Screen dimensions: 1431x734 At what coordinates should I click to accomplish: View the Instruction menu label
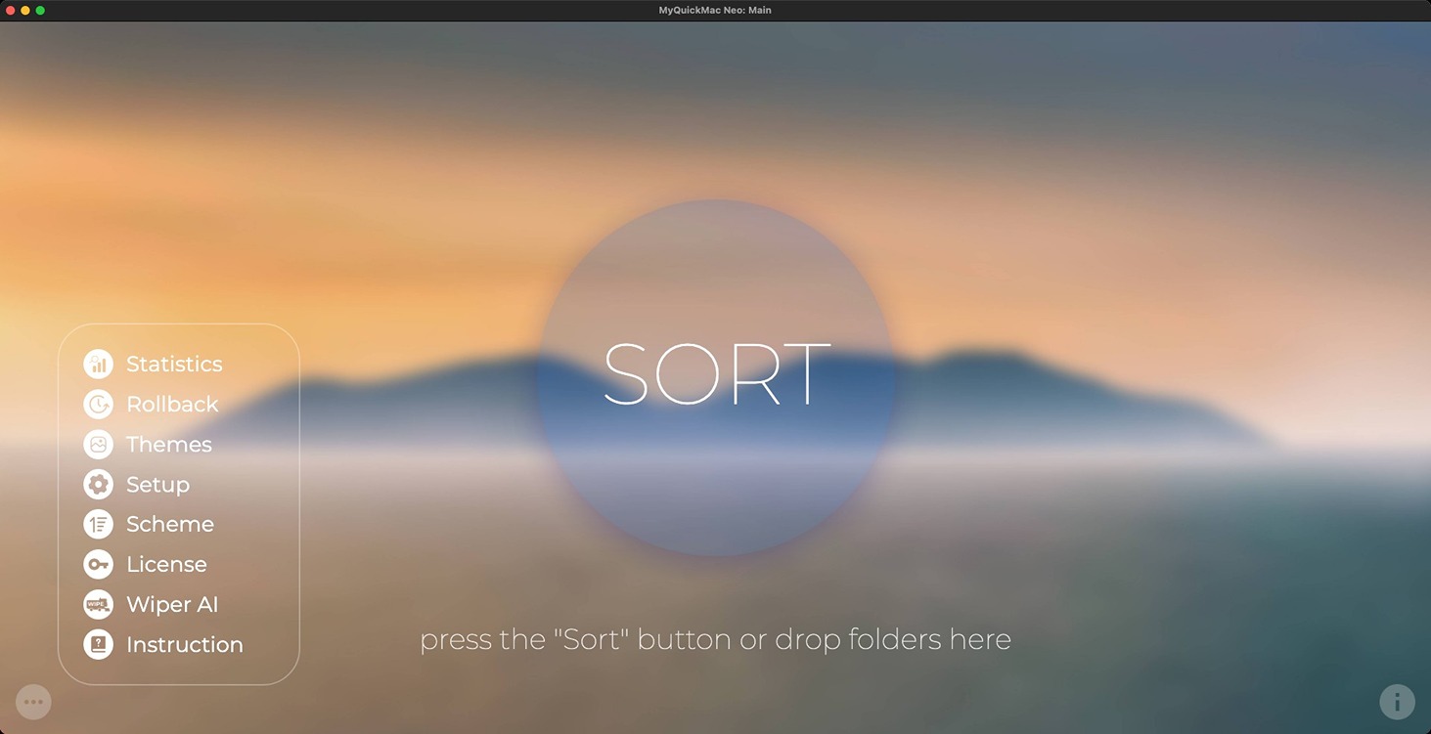[x=184, y=645]
